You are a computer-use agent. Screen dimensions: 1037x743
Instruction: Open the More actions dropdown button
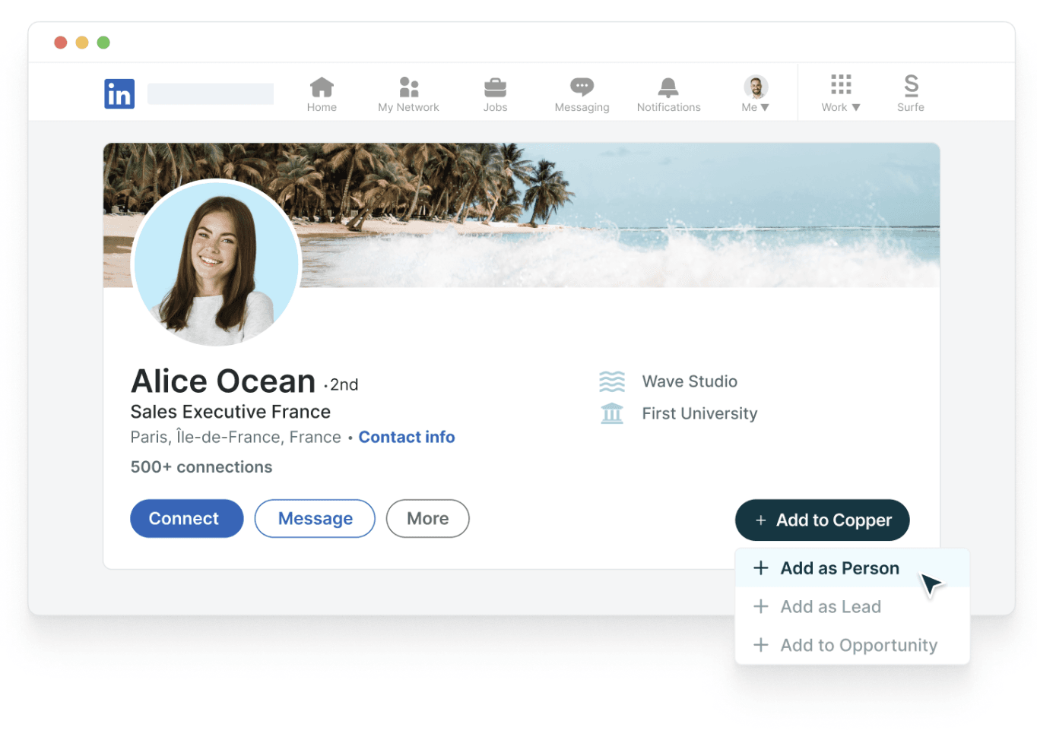coord(427,519)
